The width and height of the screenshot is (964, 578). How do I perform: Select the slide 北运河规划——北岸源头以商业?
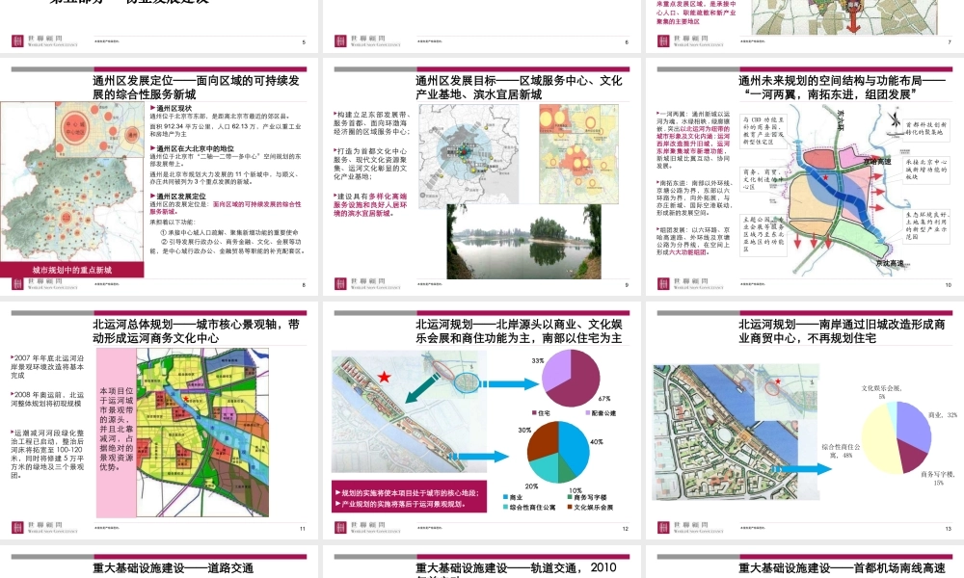(x=482, y=420)
